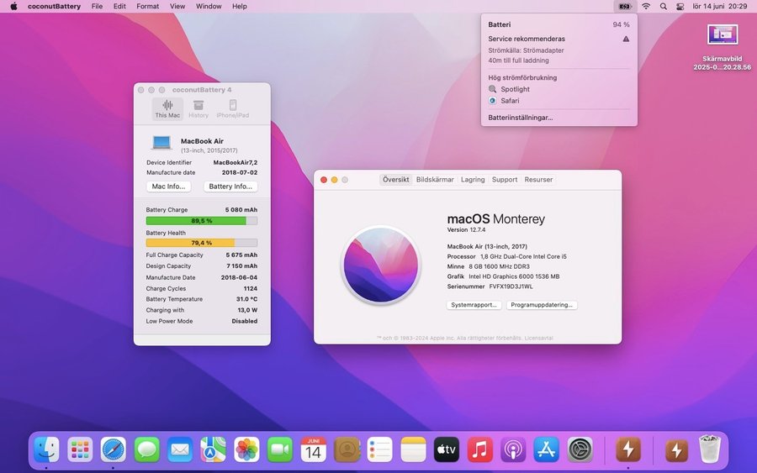Click the Battery Info... button
This screenshot has height=473, width=757.
click(x=230, y=187)
